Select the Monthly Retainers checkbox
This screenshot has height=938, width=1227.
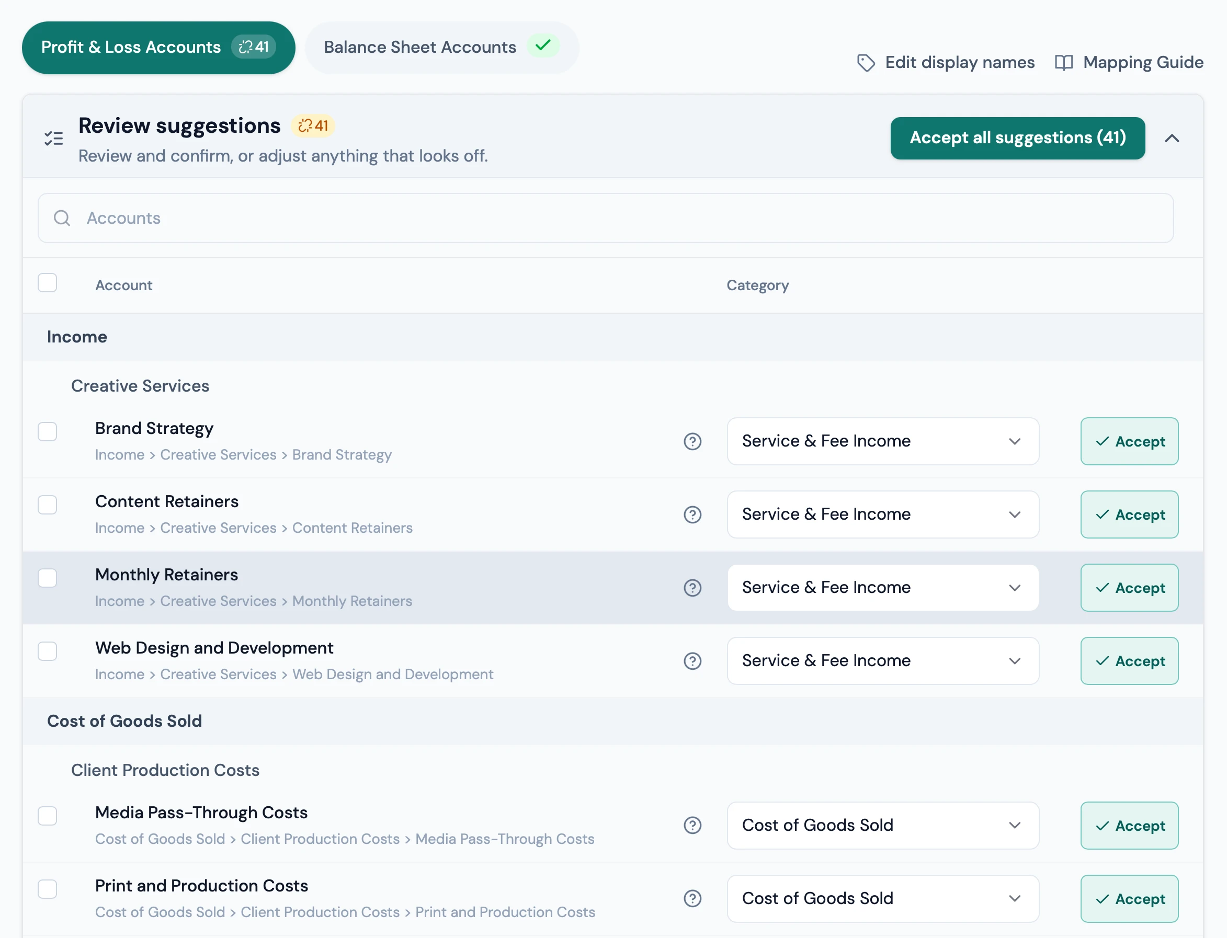click(48, 577)
